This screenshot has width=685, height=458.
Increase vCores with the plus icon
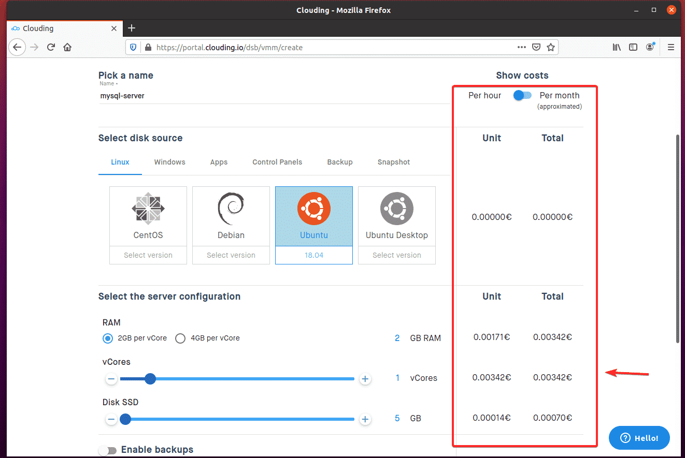click(x=365, y=379)
